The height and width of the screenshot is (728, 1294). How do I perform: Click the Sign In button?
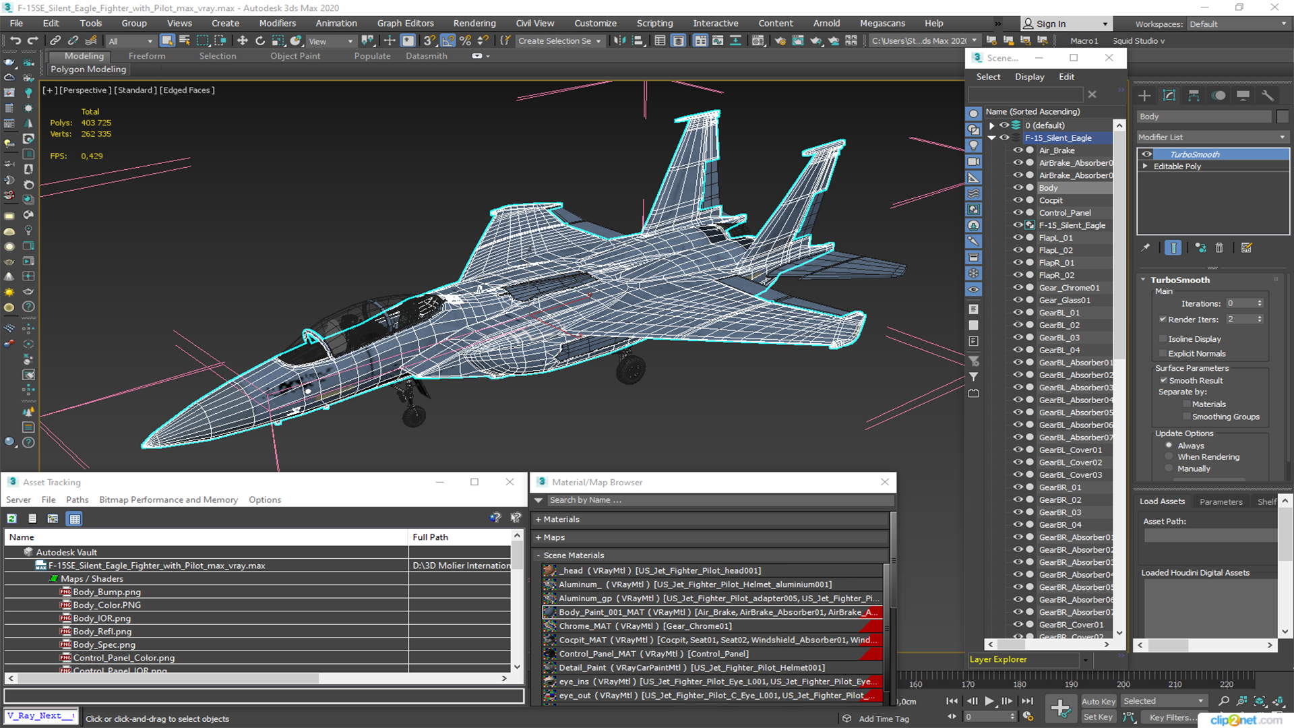pos(1066,24)
